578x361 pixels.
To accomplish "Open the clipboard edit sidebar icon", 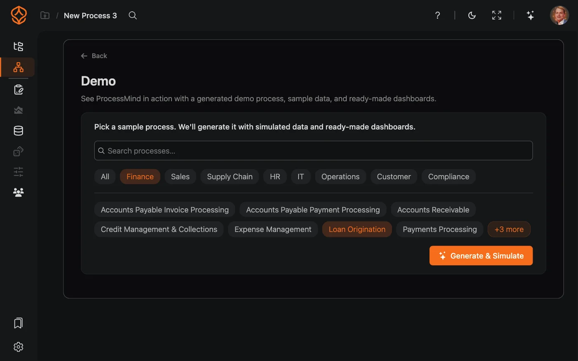I will 18,90.
